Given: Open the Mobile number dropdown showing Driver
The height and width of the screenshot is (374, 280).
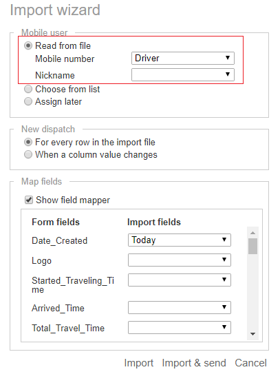Looking at the screenshot, I should pyautogui.click(x=183, y=58).
